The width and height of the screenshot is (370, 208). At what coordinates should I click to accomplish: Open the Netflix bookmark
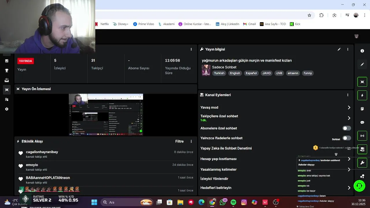[102, 24]
